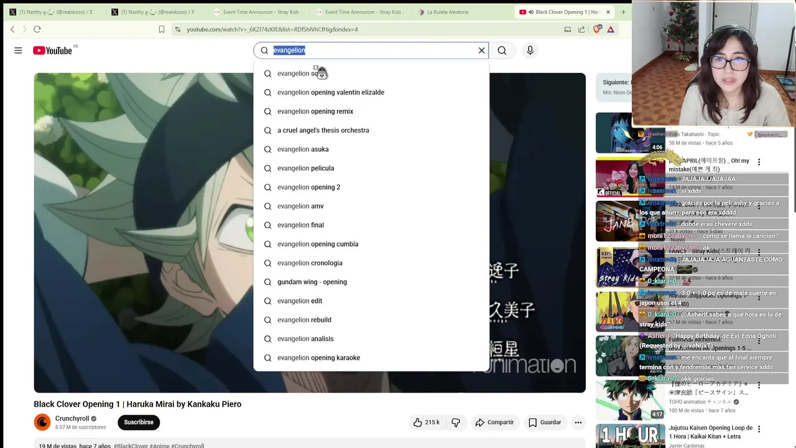Image resolution: width=796 pixels, height=448 pixels.
Task: Switch to first Event Time Announcer tab
Action: (257, 12)
